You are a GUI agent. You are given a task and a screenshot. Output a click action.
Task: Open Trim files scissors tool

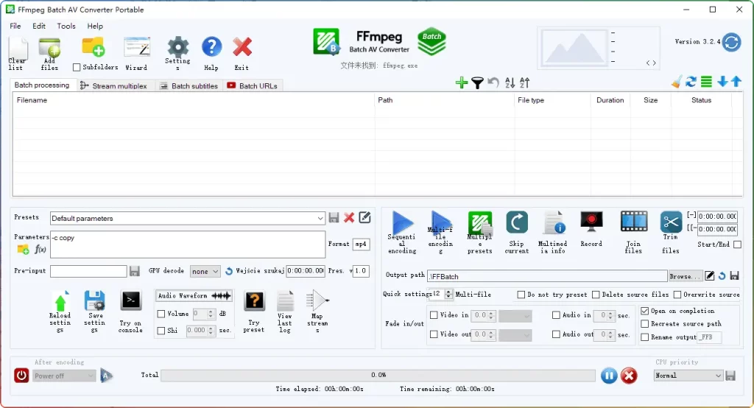(671, 233)
